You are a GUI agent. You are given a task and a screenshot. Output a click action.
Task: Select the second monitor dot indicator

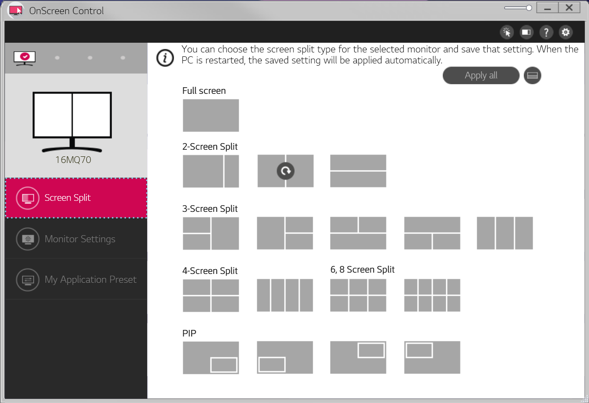pyautogui.click(x=57, y=58)
